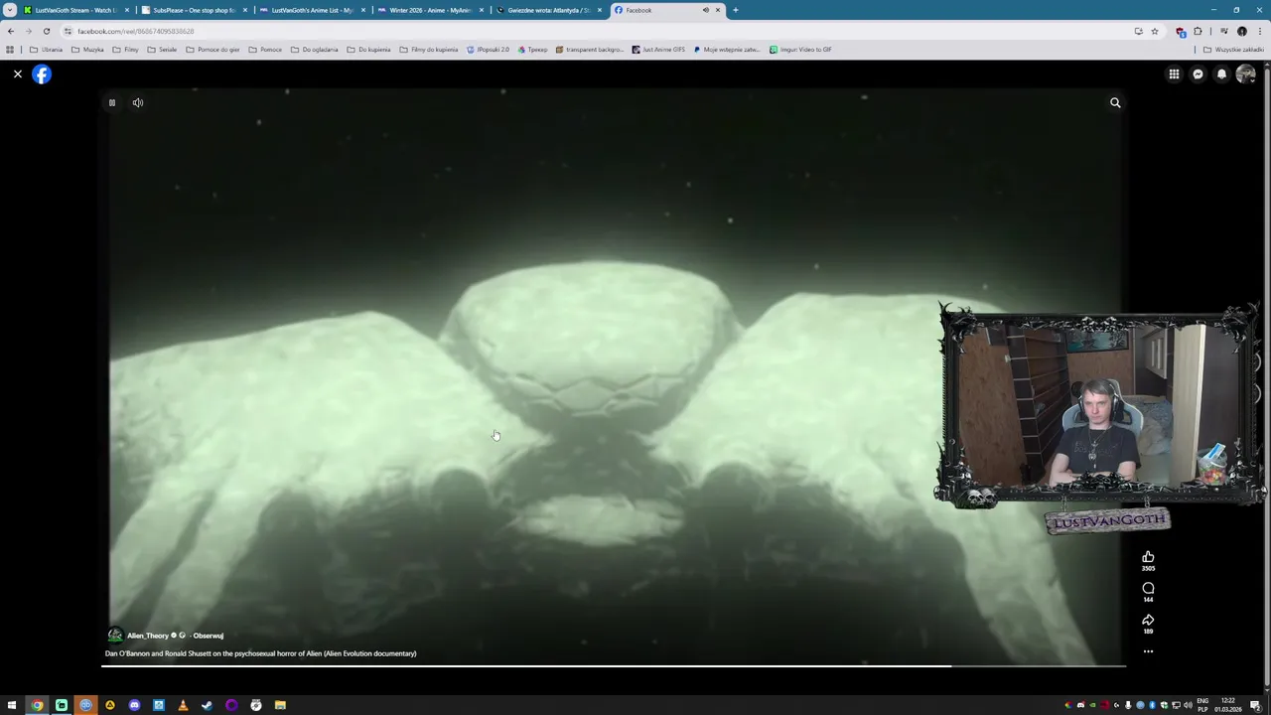
Task: Open taskbar clock and date
Action: [x=1228, y=705]
